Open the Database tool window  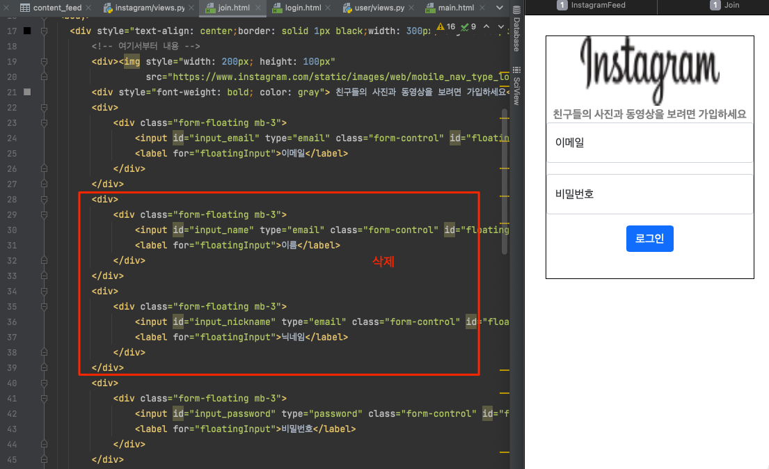(516, 29)
